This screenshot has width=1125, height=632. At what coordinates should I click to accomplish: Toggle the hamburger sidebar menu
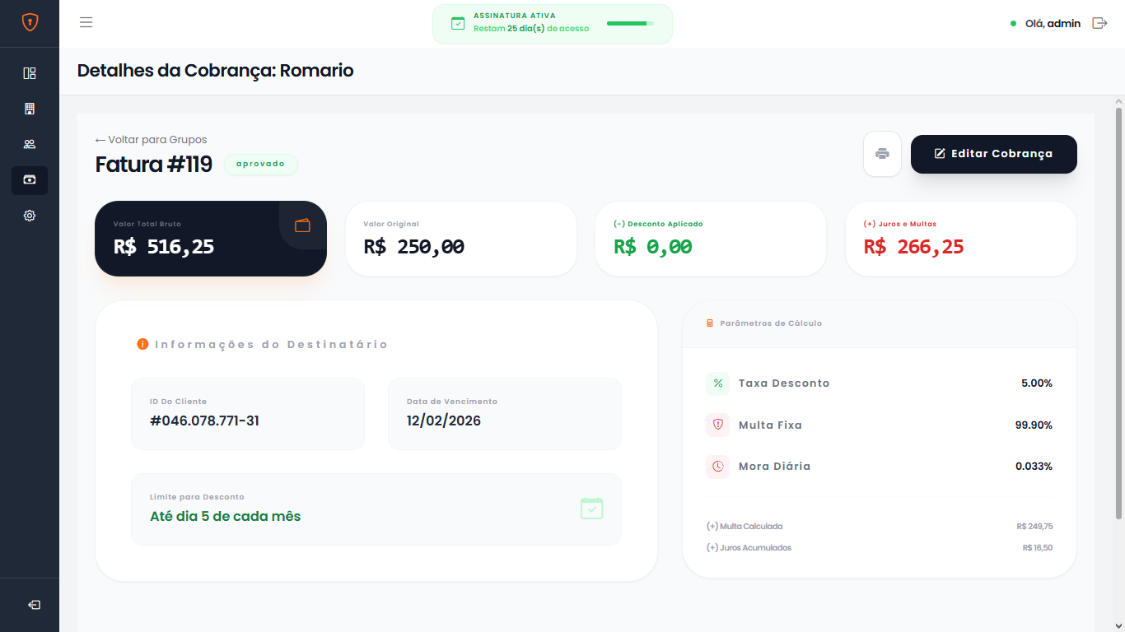[x=86, y=22]
